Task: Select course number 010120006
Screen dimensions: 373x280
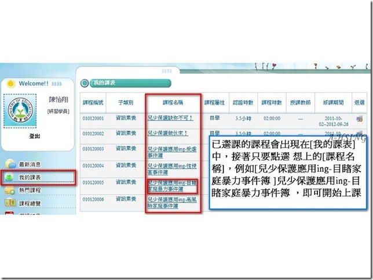Action: pyautogui.click(x=93, y=200)
